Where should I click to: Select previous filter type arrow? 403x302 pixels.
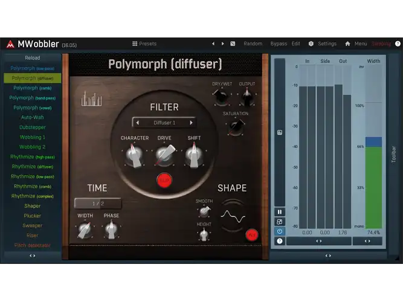click(x=138, y=123)
